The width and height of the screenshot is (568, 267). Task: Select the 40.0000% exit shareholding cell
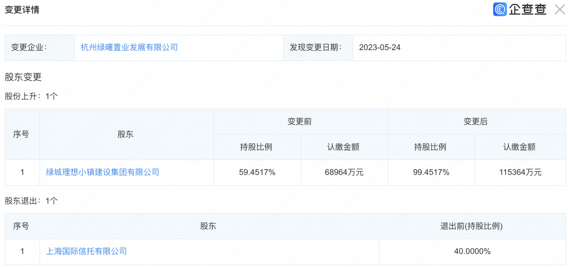coord(472,251)
